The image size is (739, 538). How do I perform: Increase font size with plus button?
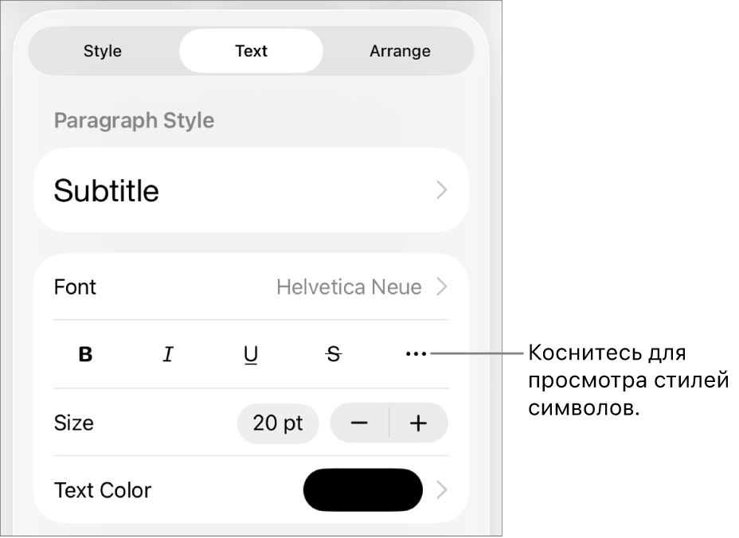pyautogui.click(x=419, y=423)
